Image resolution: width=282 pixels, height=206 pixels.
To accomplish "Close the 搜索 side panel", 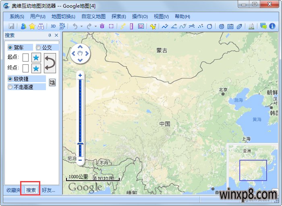I will pos(56,35).
